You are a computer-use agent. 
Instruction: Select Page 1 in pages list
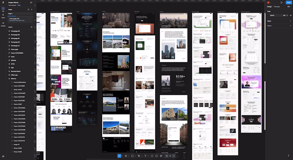coord(20,14)
